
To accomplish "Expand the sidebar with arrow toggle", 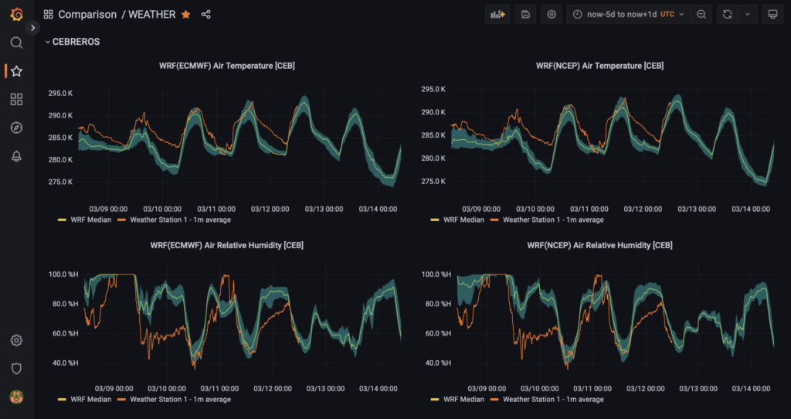I will pos(32,28).
